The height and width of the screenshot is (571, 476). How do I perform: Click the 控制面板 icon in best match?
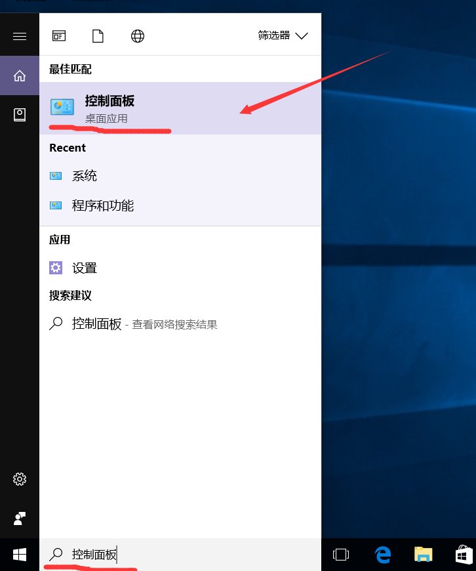click(x=62, y=107)
